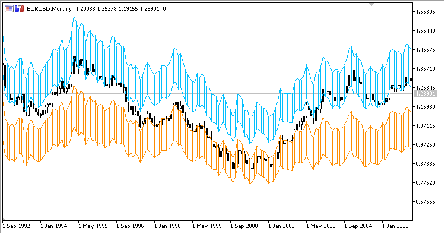Click the 1 Sep 2000 date label
The width and height of the screenshot is (445, 234).
(x=244, y=226)
